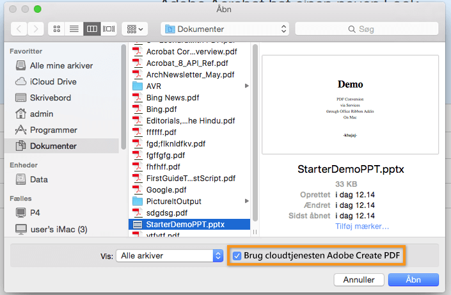Go forward with the right chevron button
This screenshot has width=451, height=295.
pos(36,29)
